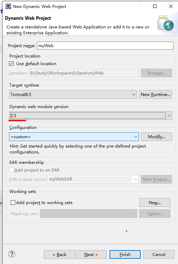Uncheck Use default location
178x264 pixels.
coord(11,64)
